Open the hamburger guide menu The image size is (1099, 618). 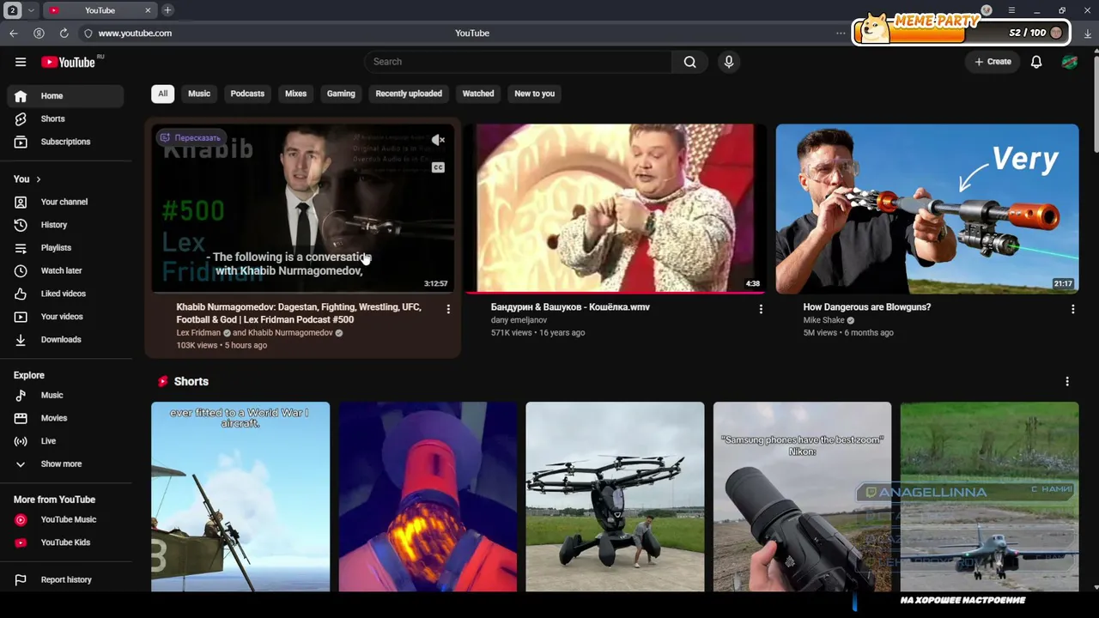[21, 62]
